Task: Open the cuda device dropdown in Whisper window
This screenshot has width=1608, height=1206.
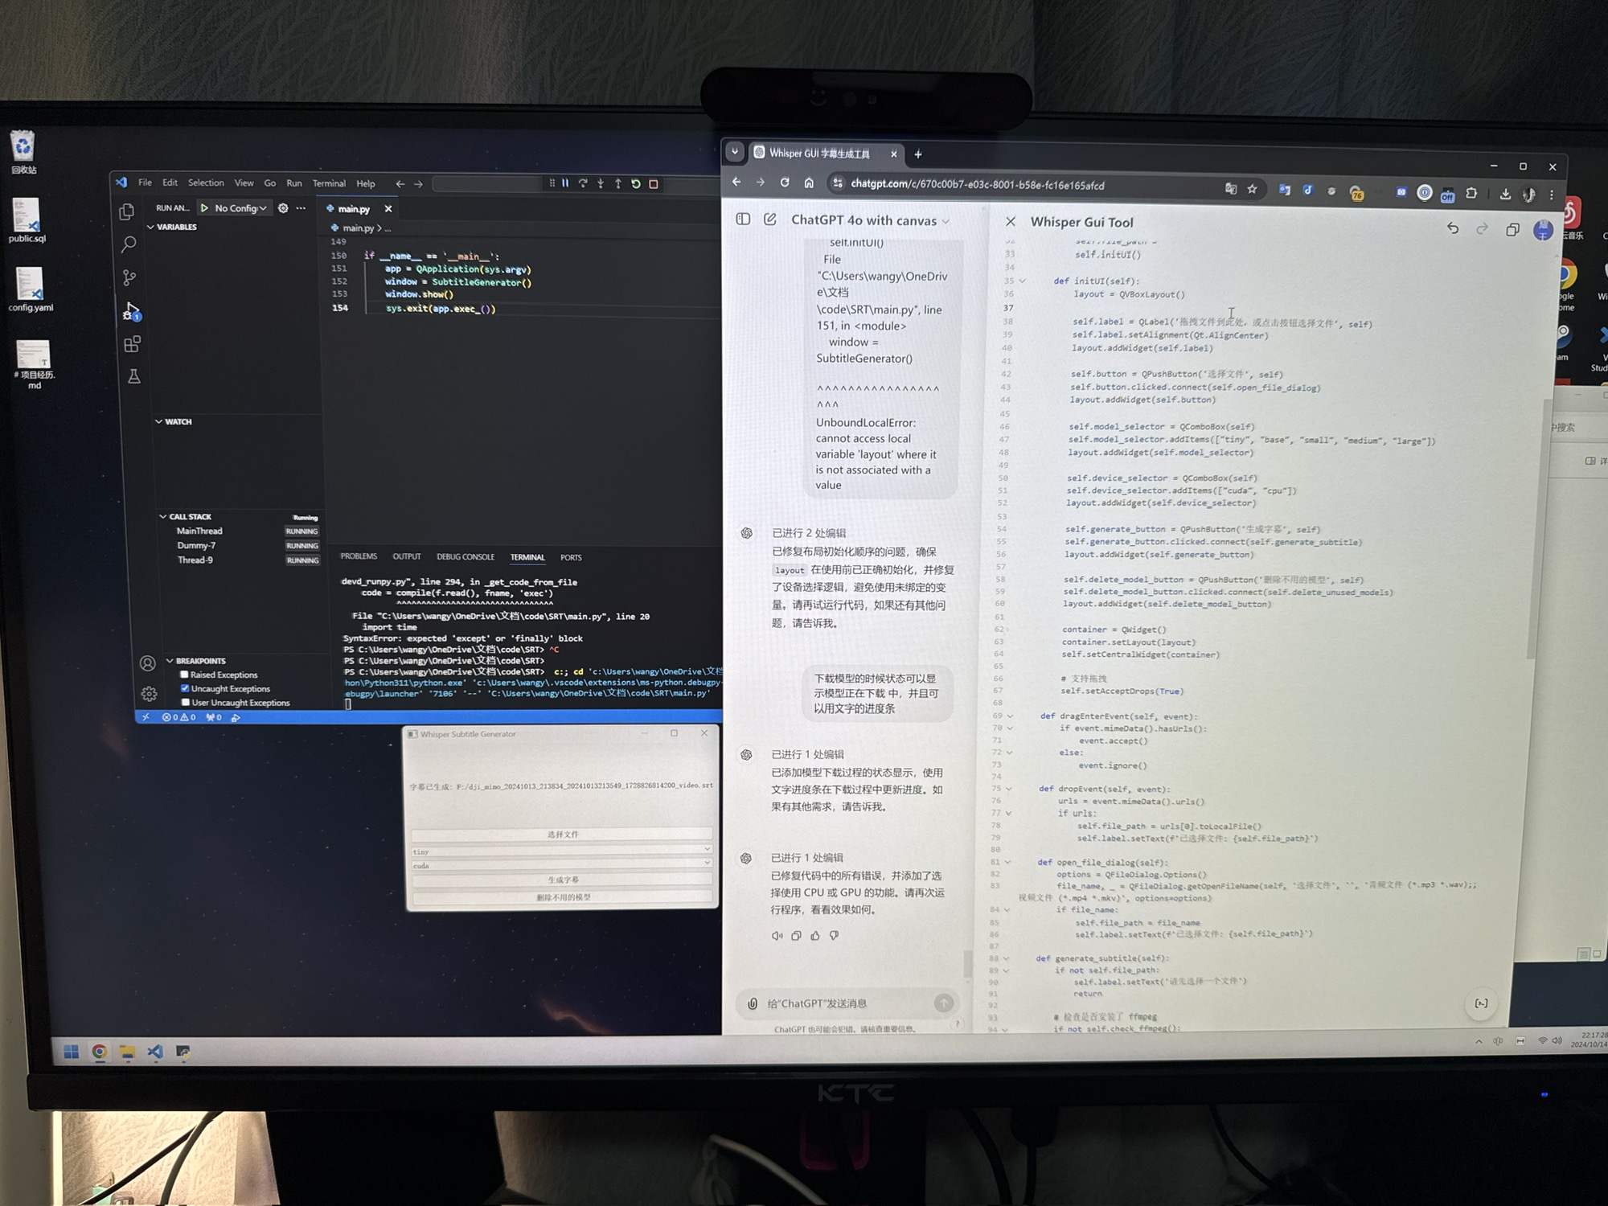Action: tap(561, 865)
